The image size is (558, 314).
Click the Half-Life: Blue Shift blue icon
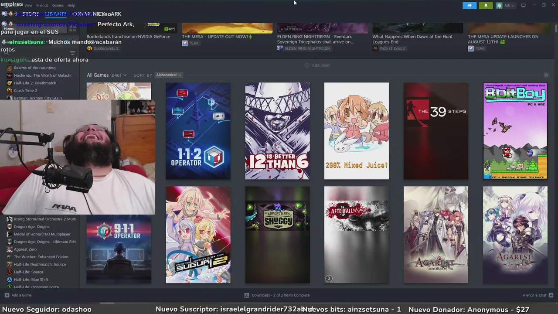10,280
